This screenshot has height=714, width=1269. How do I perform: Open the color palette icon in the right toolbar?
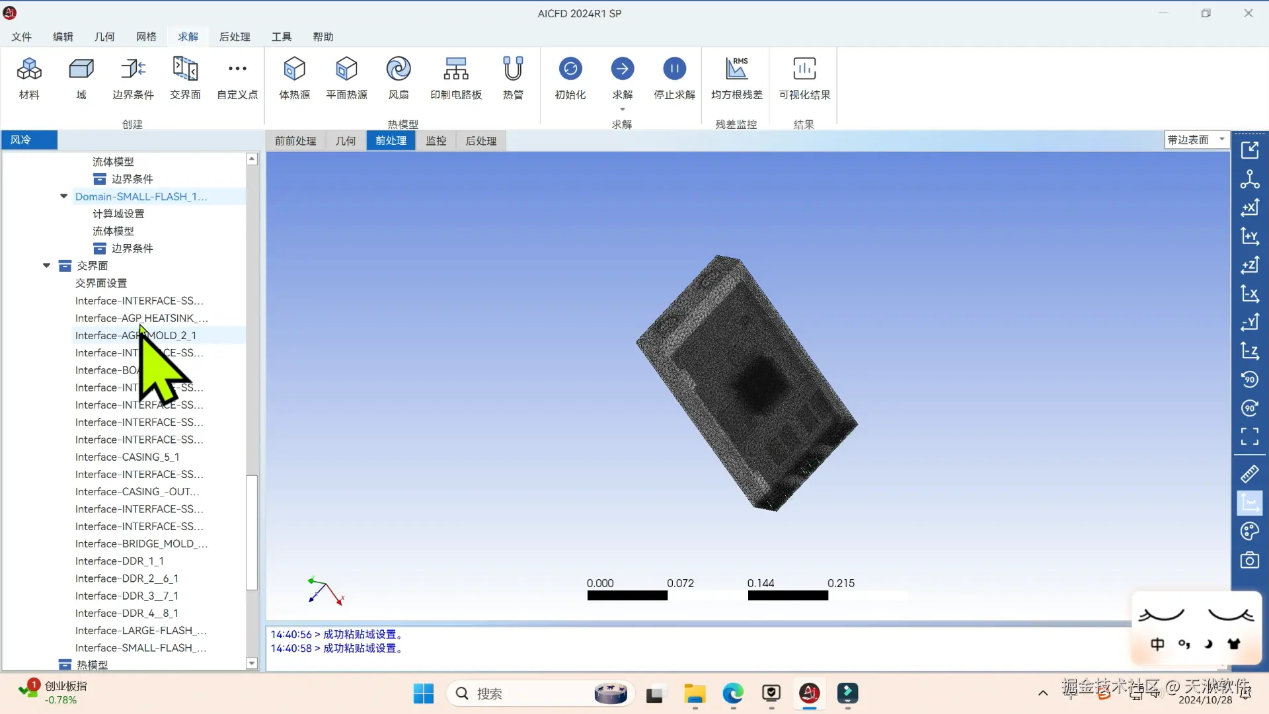[x=1249, y=532]
